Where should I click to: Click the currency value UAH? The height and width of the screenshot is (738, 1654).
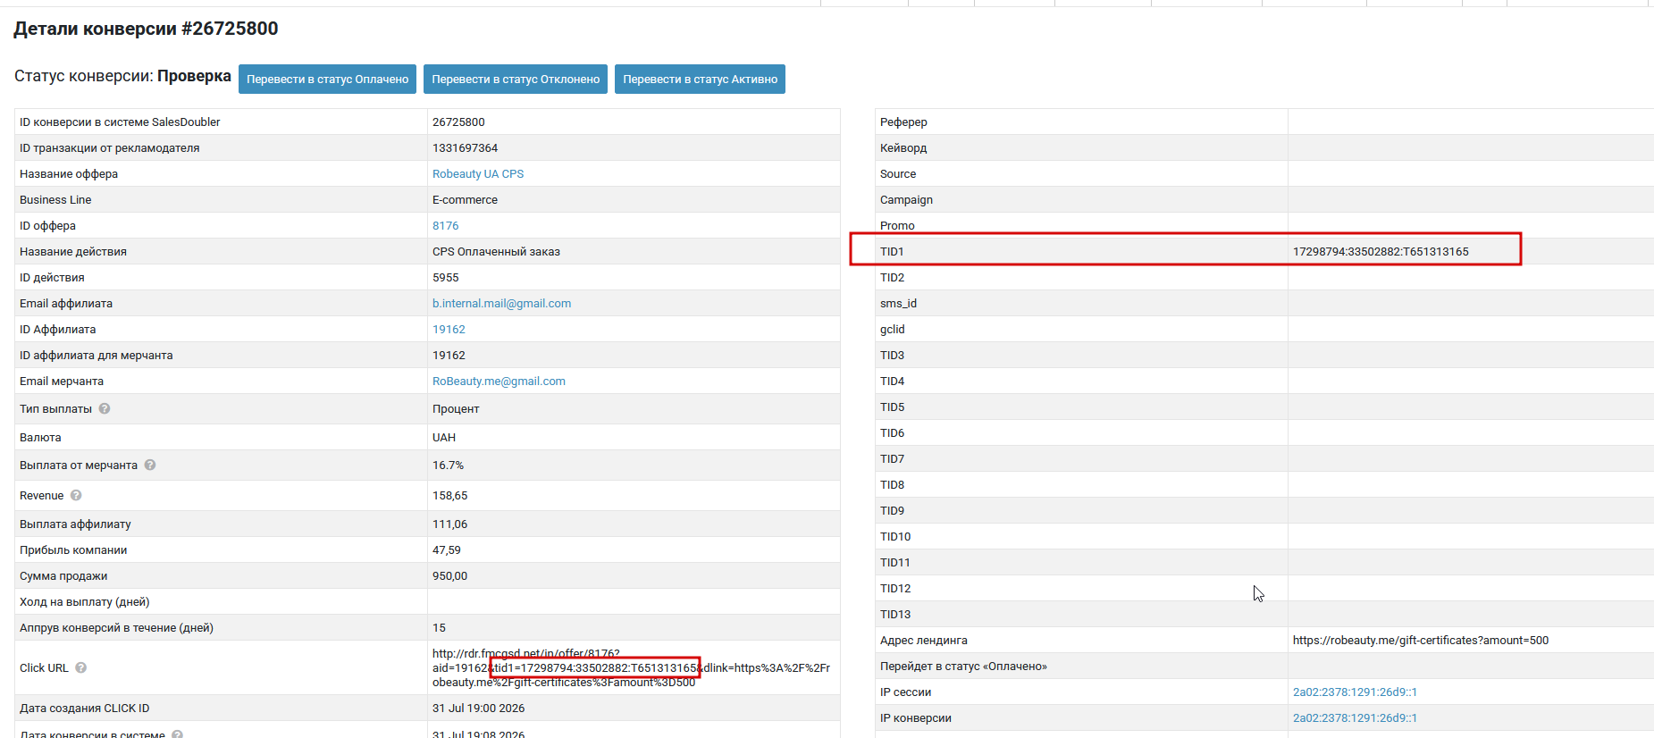click(444, 438)
